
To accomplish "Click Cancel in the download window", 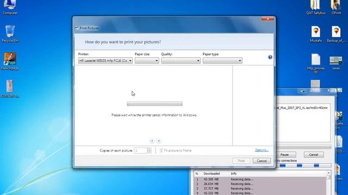I will point(313,154).
